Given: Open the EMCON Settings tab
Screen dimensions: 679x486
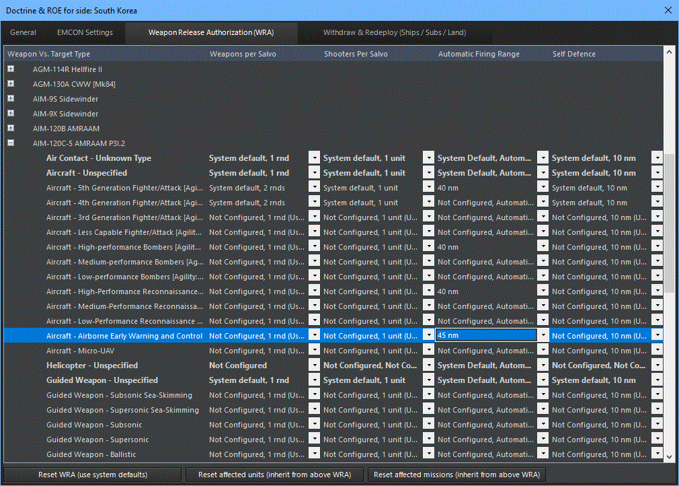Looking at the screenshot, I should pos(85,32).
